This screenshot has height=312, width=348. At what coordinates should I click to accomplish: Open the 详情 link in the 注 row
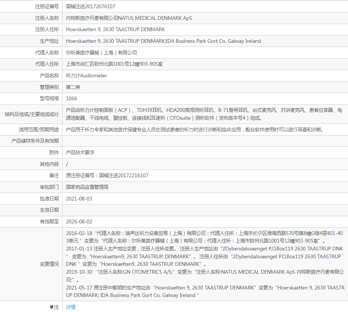pos(70,307)
